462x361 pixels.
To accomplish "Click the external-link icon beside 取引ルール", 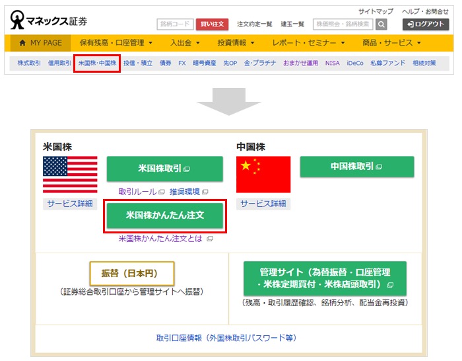I will point(162,192).
